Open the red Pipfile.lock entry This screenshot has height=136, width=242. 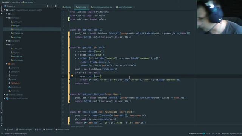coord(14,83)
